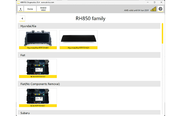Click the Fiat section header
This screenshot has height=116, width=181.
[89, 55]
